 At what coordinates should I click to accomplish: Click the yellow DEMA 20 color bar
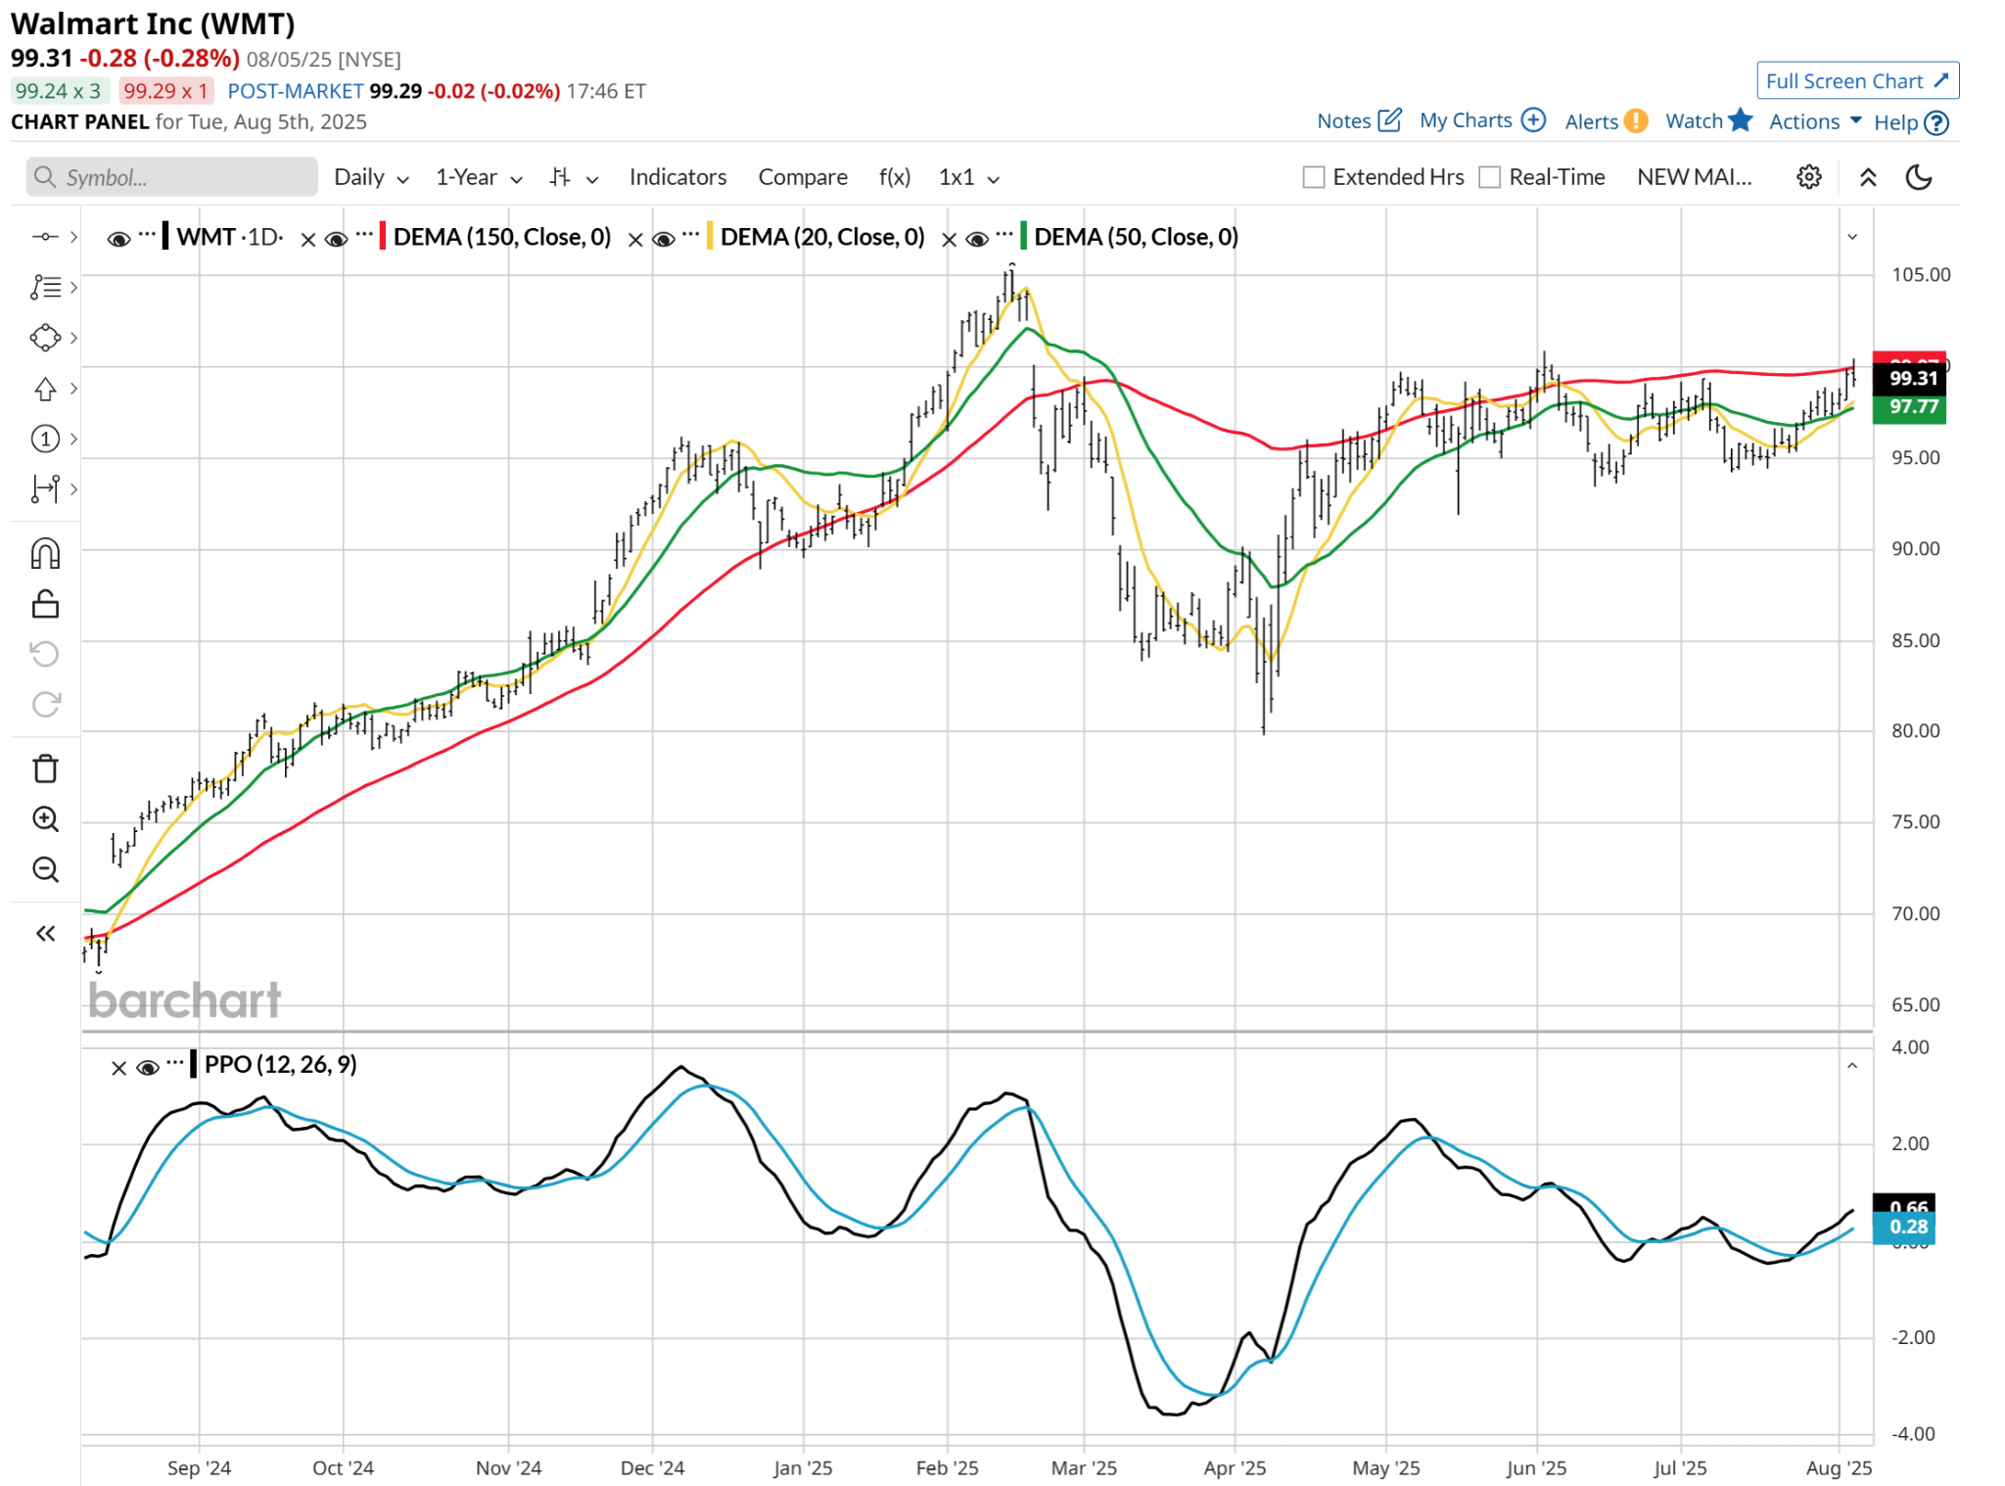[x=709, y=237]
